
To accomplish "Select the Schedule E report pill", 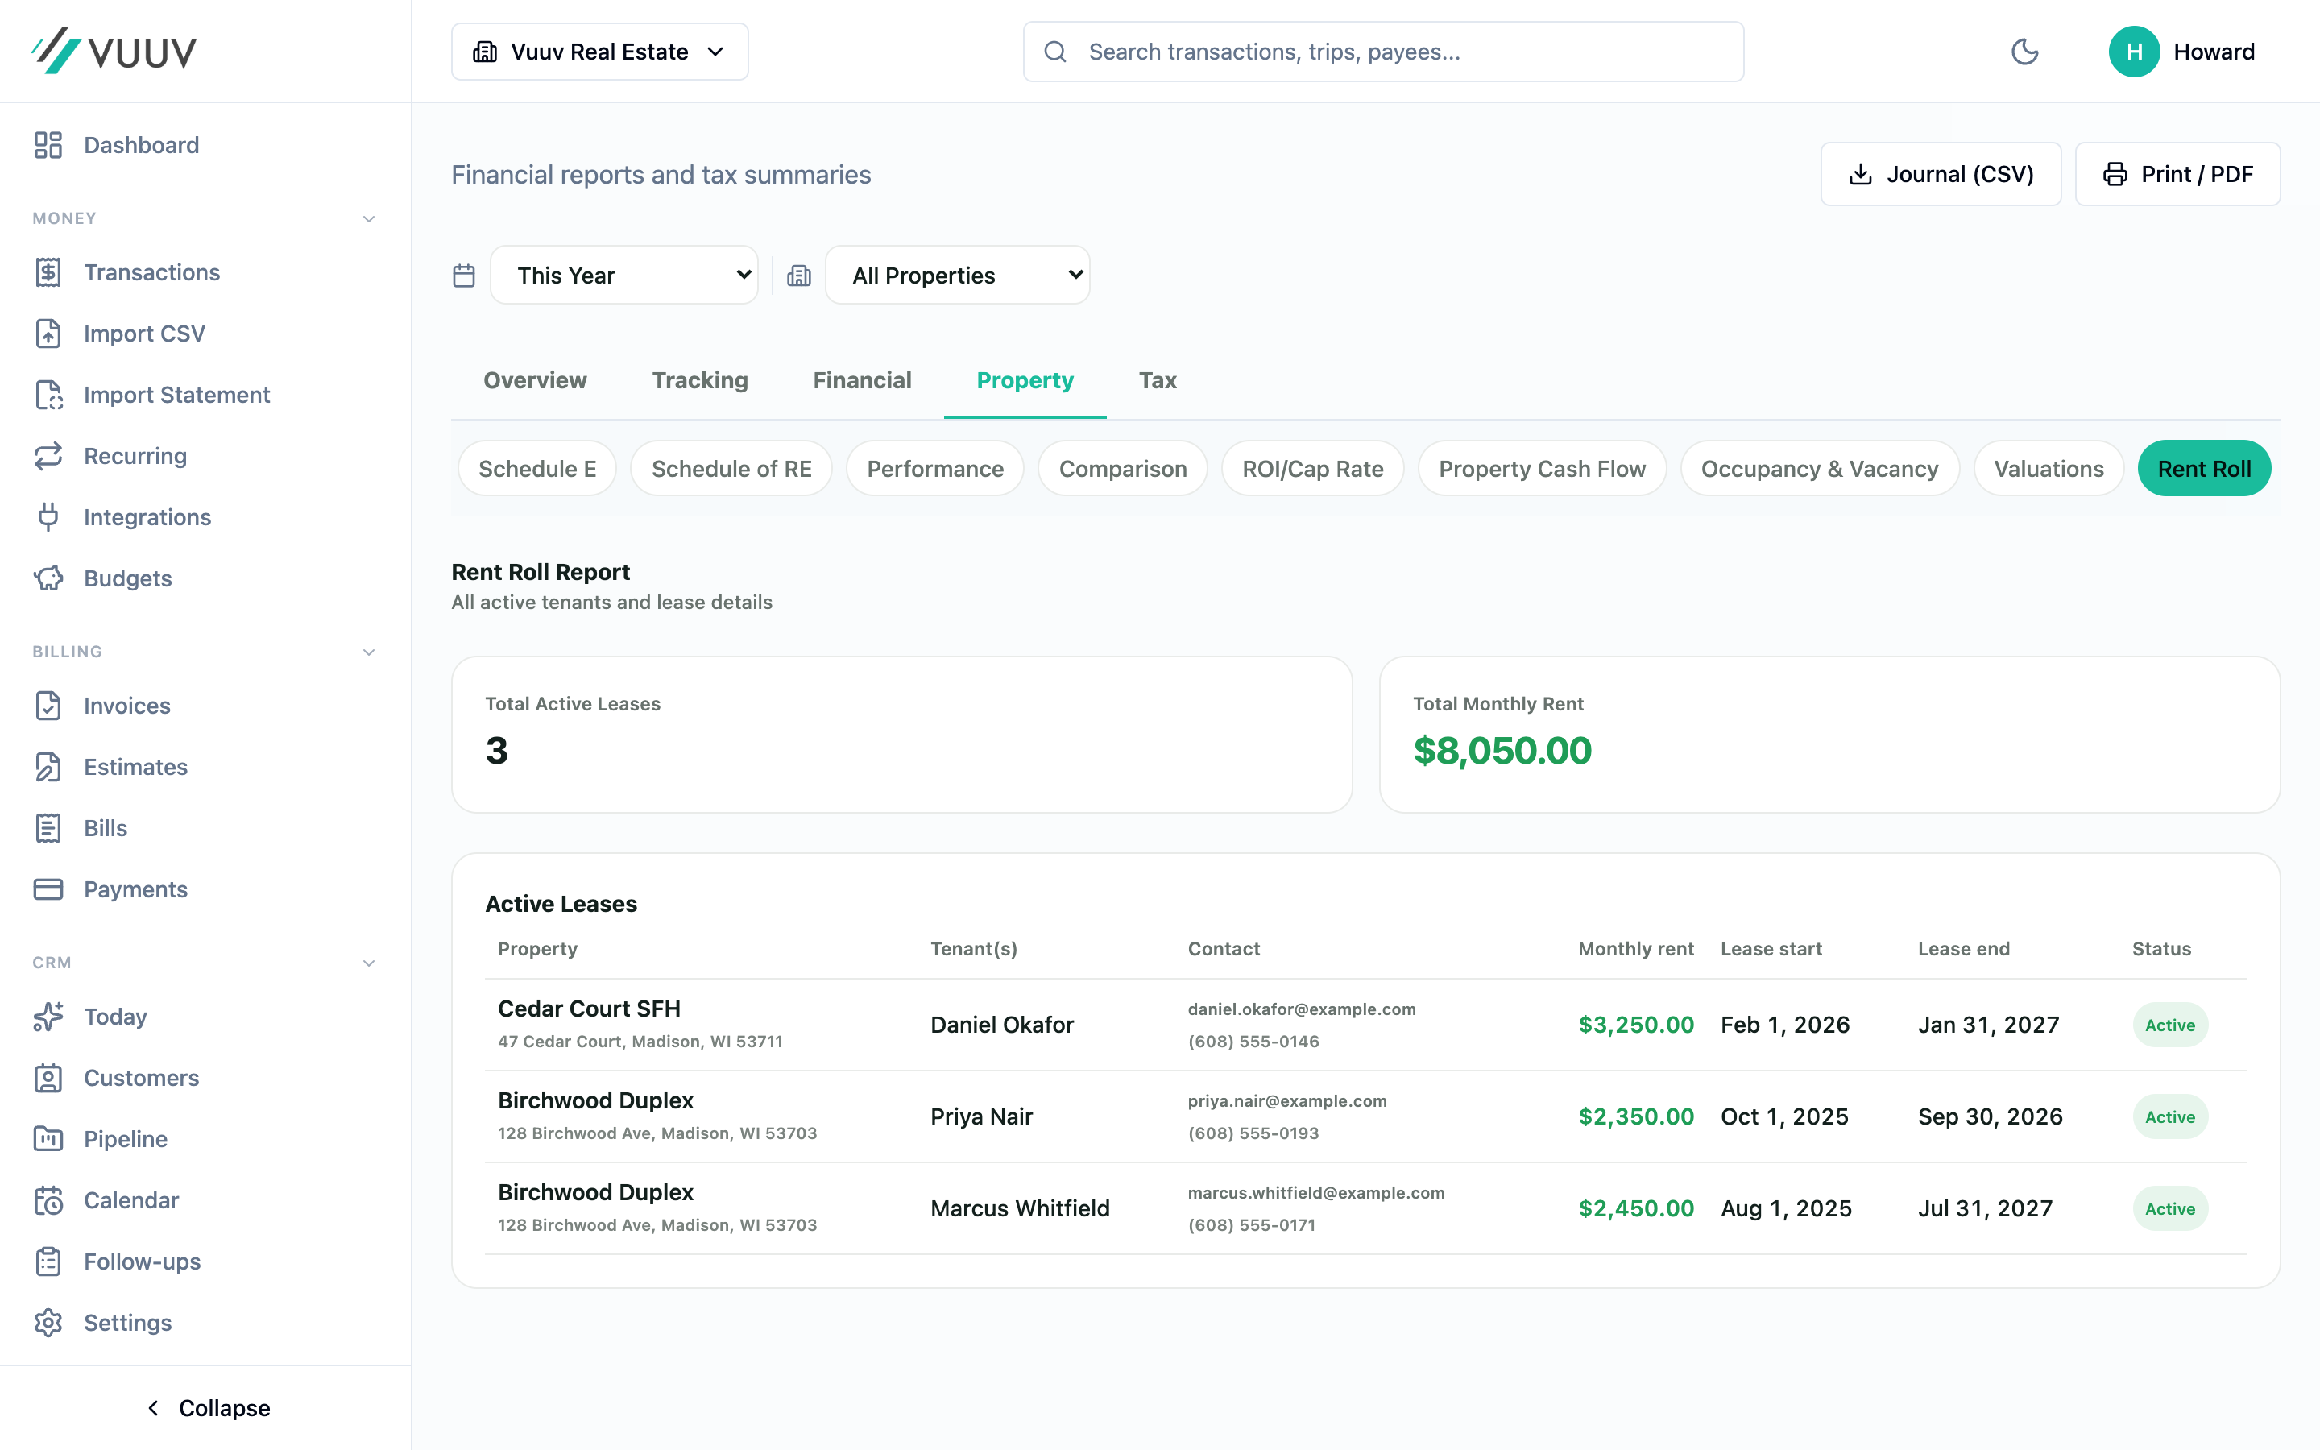I will point(536,468).
